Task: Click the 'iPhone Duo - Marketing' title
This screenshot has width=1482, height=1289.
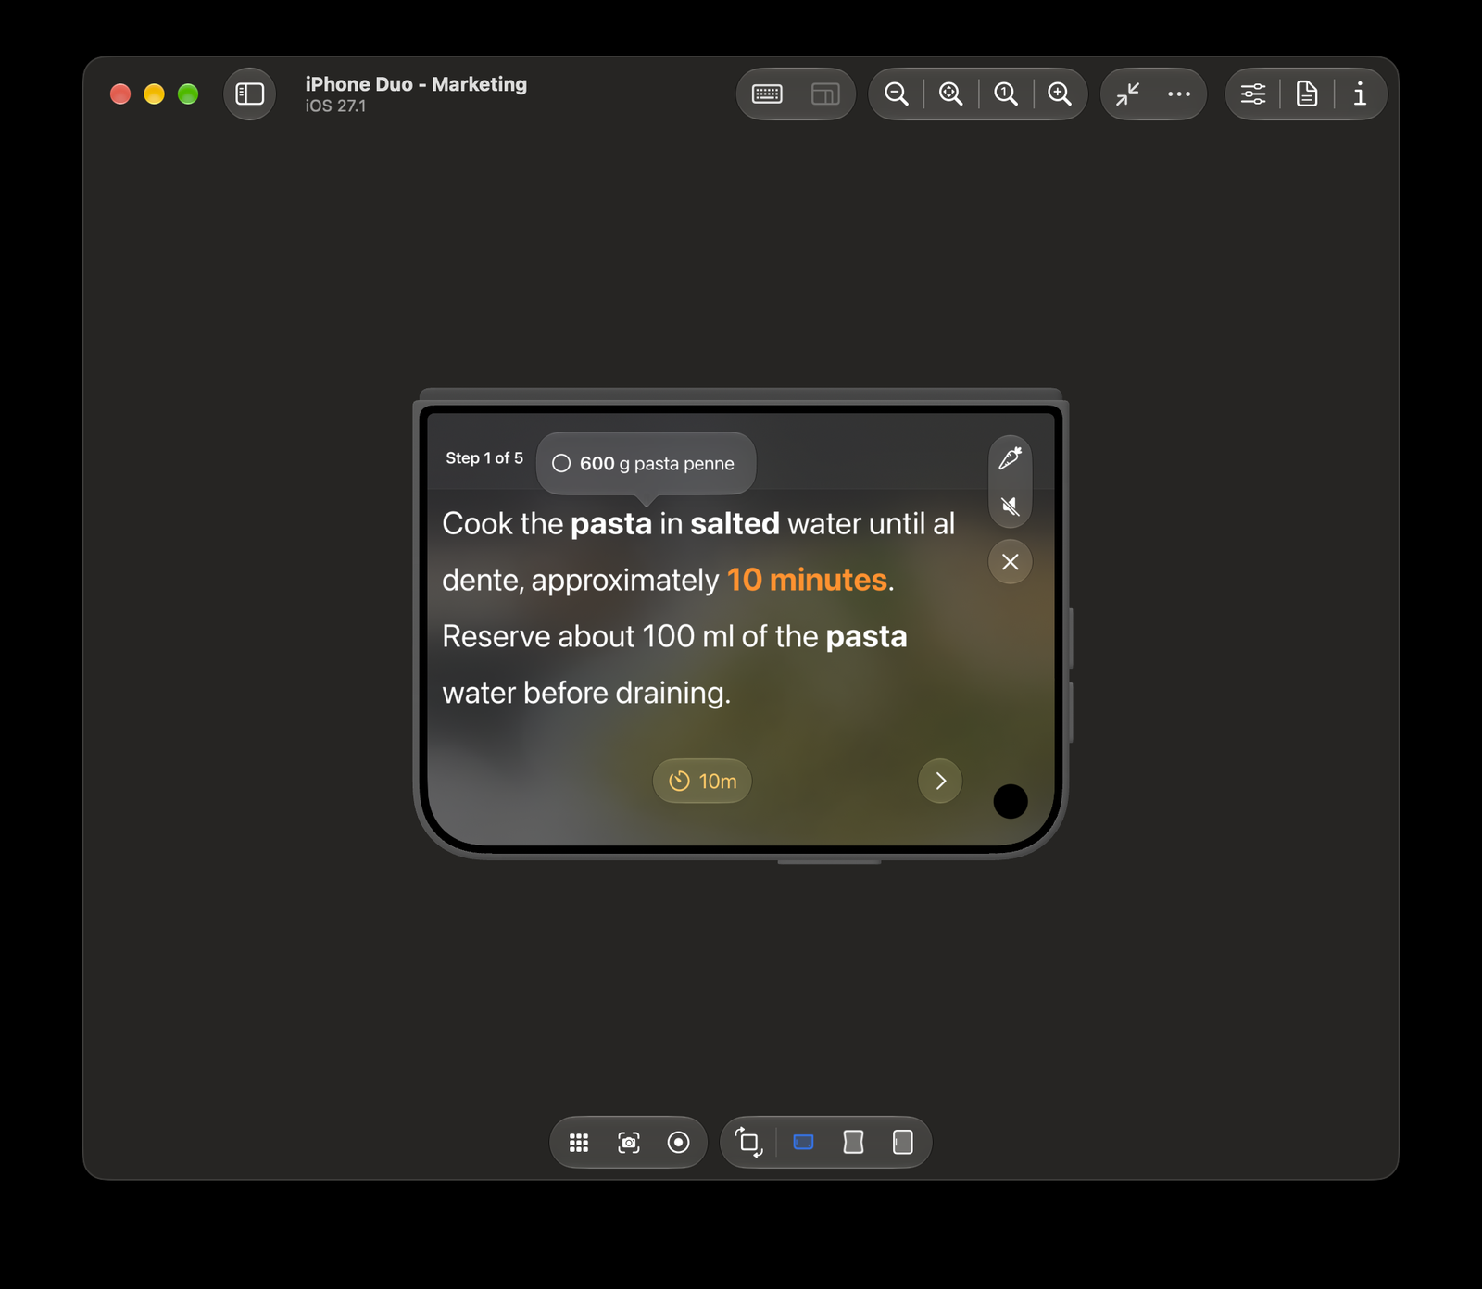Action: (x=416, y=84)
